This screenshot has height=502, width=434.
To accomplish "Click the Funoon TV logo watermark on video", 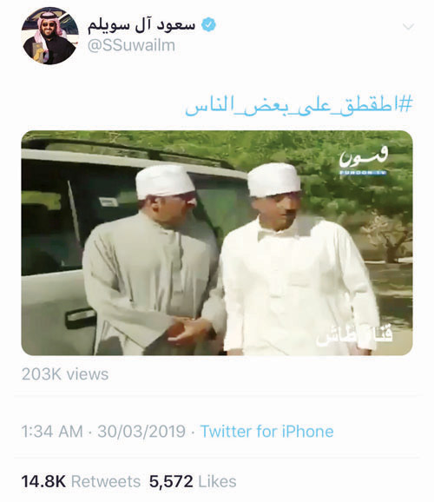I will click(364, 160).
